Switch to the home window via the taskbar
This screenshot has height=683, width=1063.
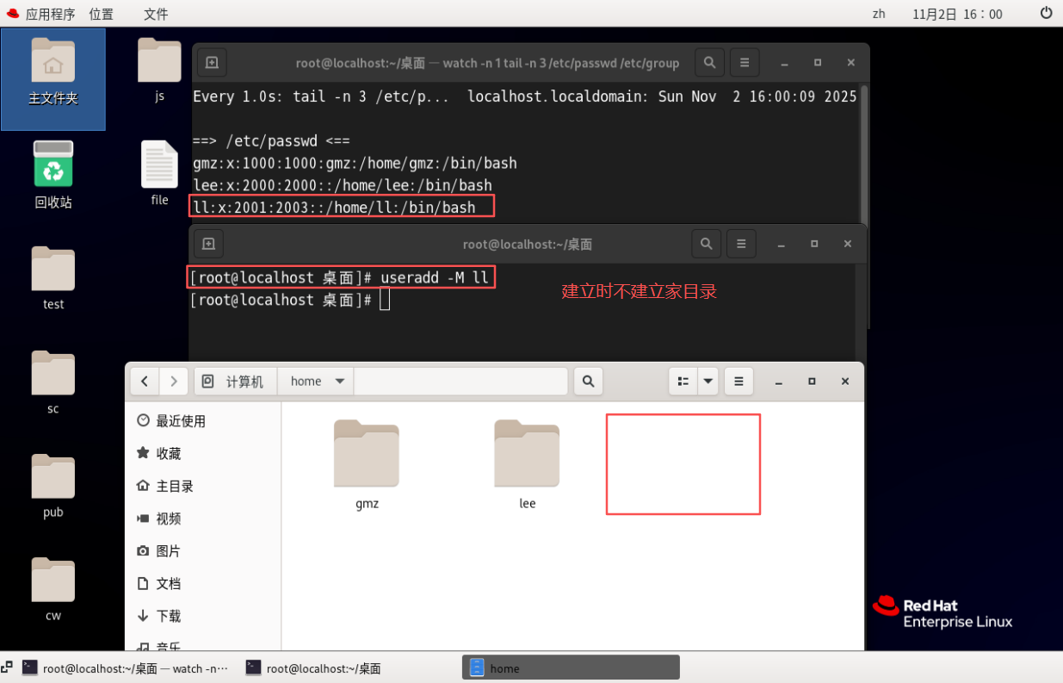click(571, 667)
